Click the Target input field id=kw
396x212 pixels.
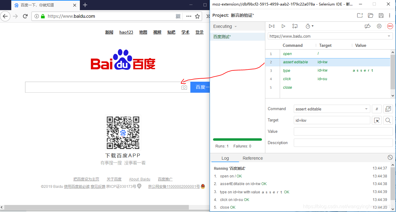coord(332,120)
